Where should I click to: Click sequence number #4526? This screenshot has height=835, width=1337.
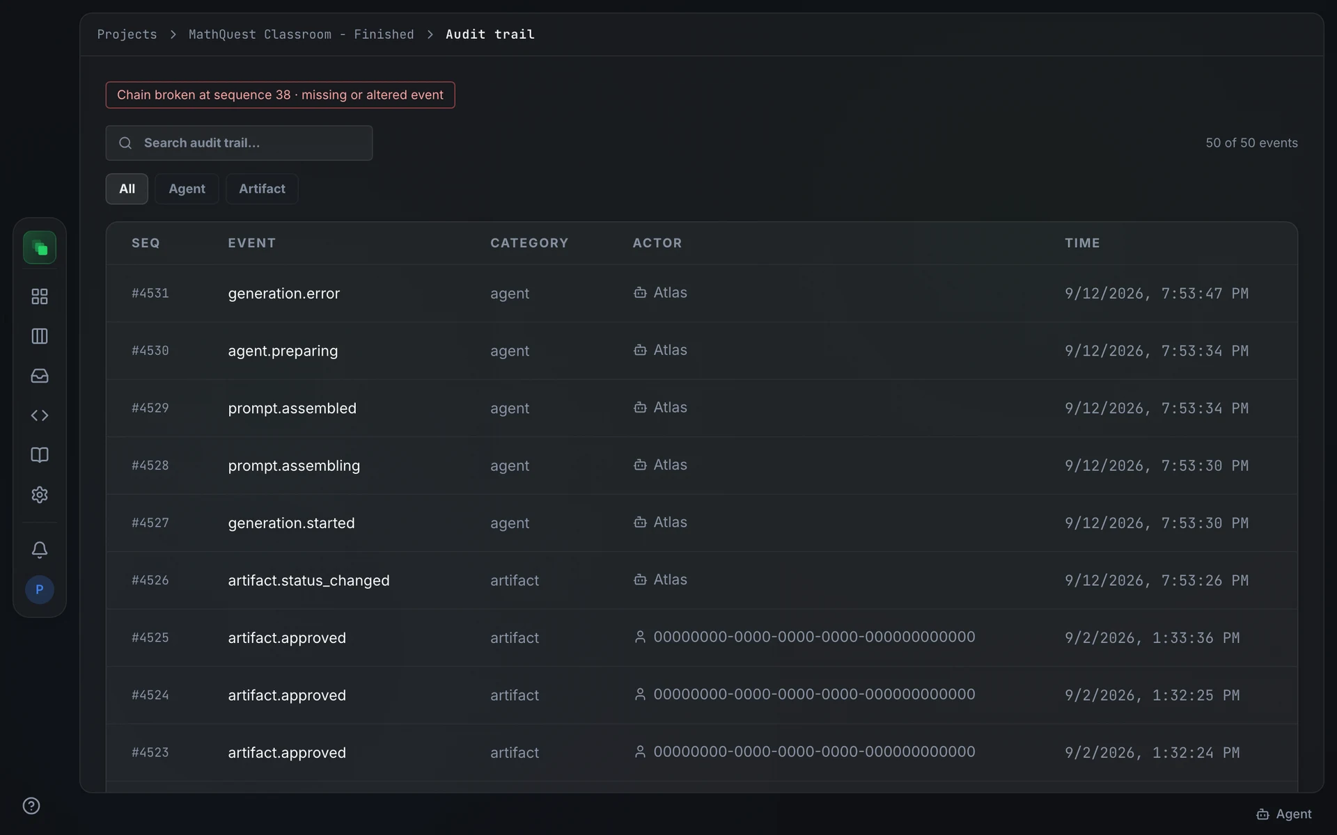click(x=150, y=580)
